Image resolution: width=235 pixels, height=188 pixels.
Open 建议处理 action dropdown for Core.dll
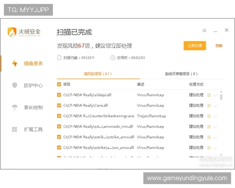tap(196, 105)
